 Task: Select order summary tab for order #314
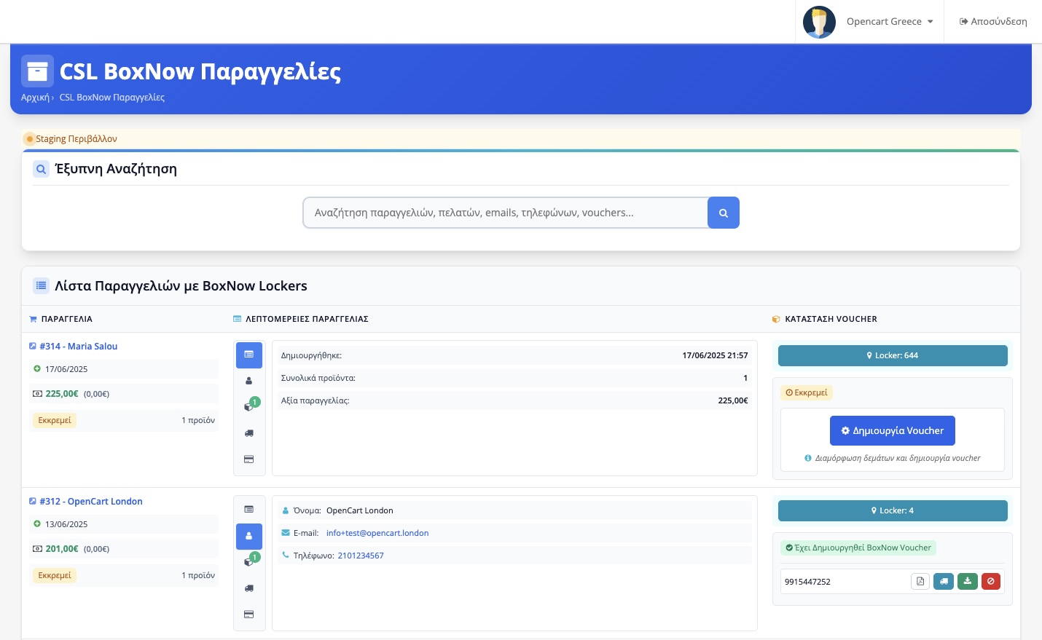249,355
